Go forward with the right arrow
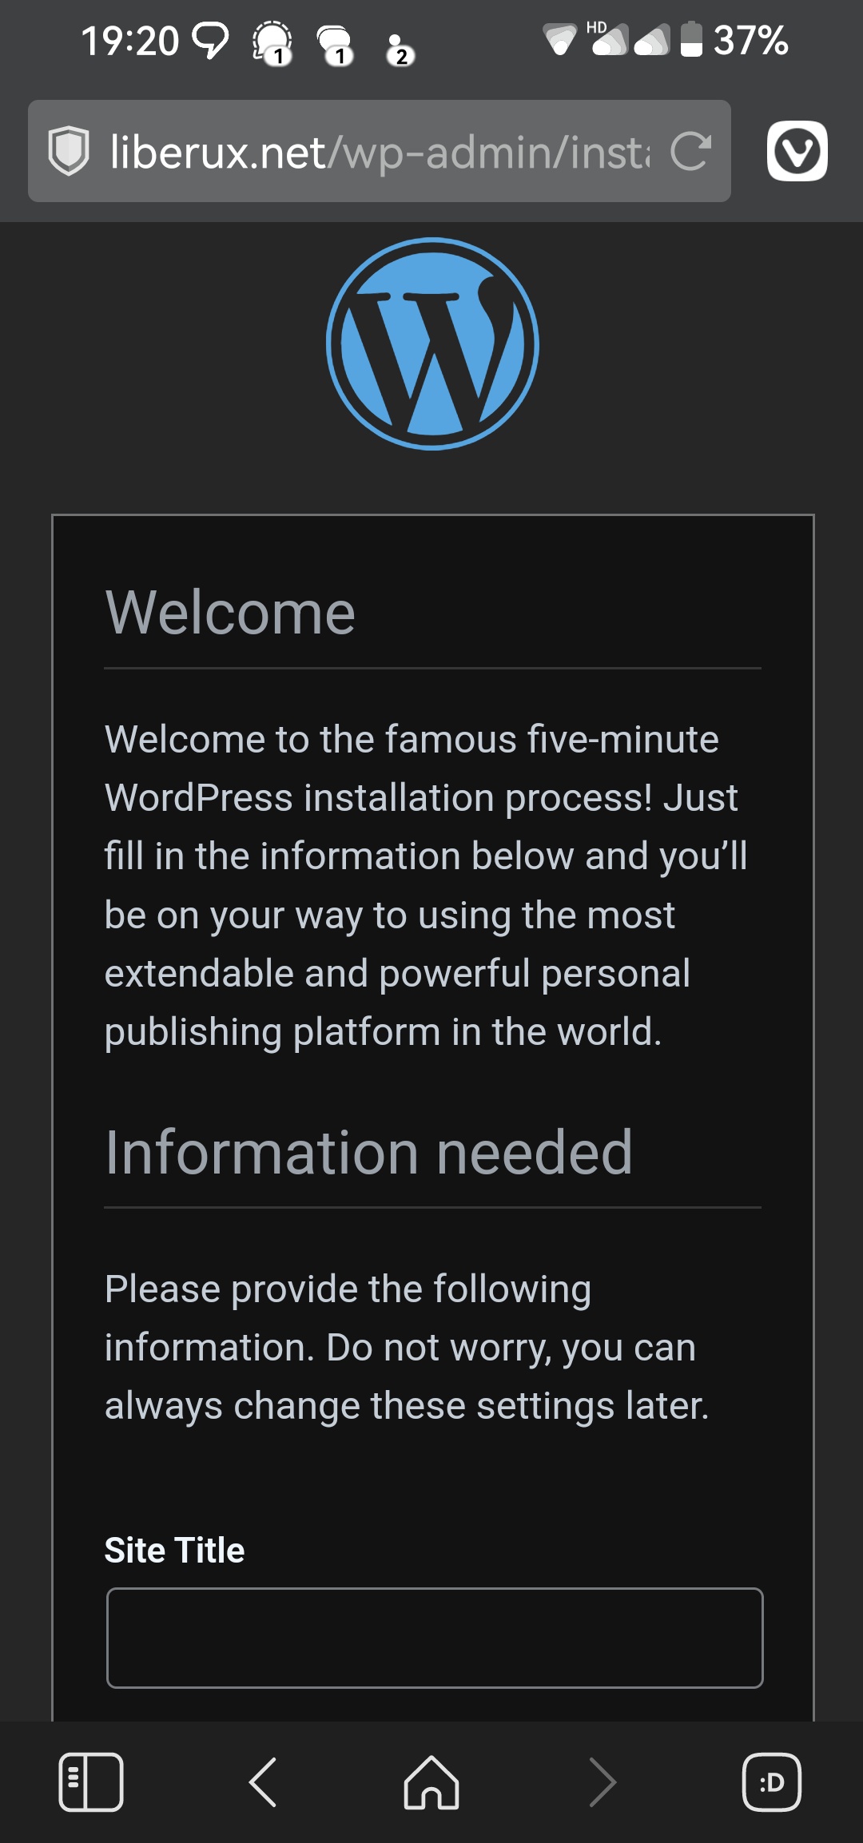The height and width of the screenshot is (1843, 863). tap(602, 1781)
